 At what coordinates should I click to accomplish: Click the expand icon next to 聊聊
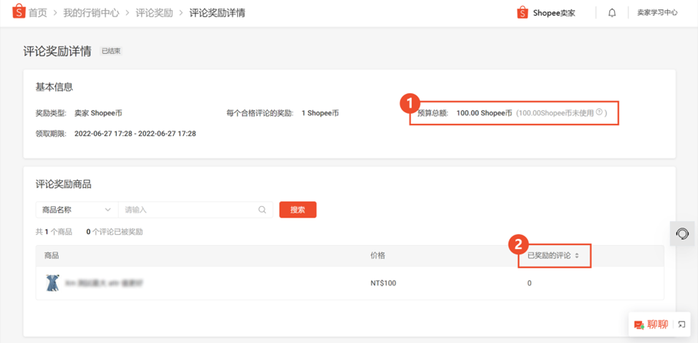click(682, 325)
